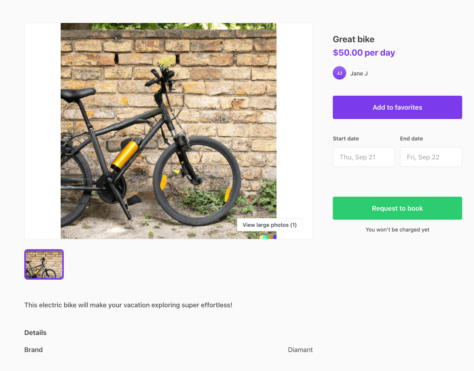Screen dimensions: 474x371
Task: Open Jane J's profile name link
Action: coord(359,74)
